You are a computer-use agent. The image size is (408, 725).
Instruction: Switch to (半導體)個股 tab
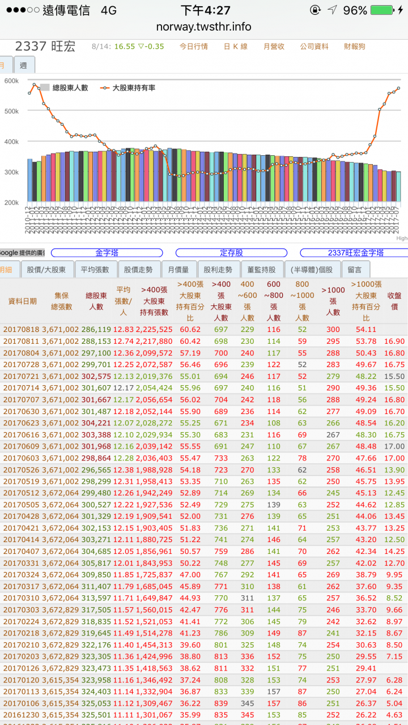[x=312, y=270]
